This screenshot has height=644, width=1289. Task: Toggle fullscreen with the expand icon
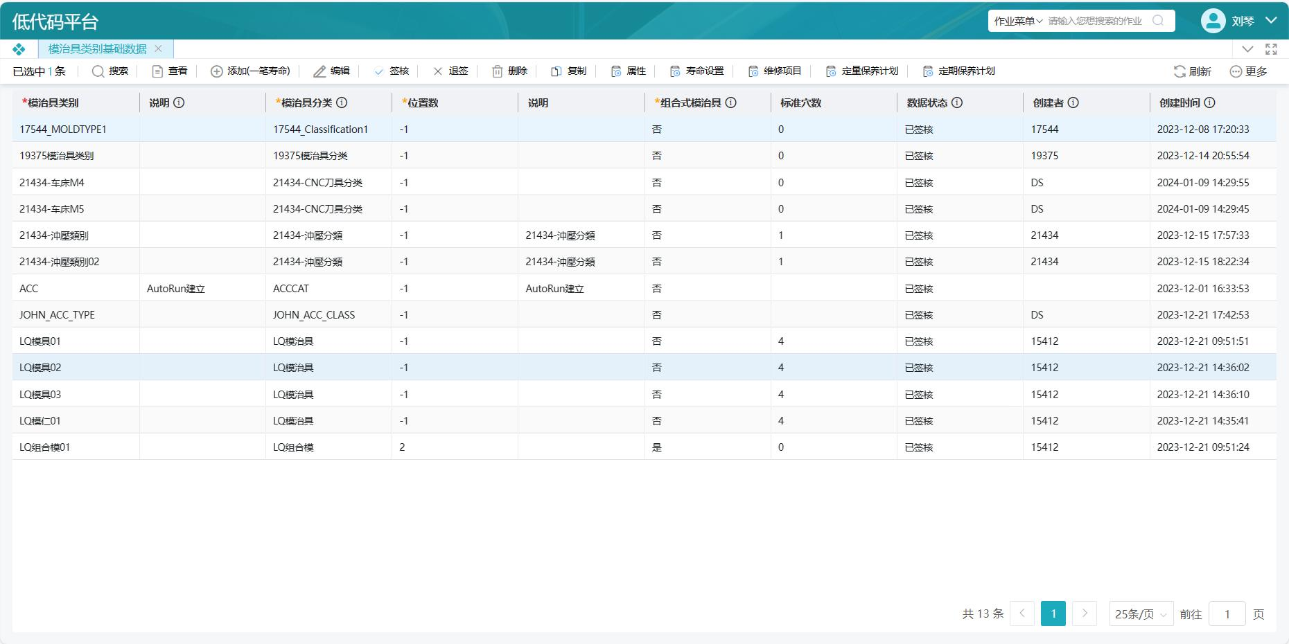[x=1271, y=49]
